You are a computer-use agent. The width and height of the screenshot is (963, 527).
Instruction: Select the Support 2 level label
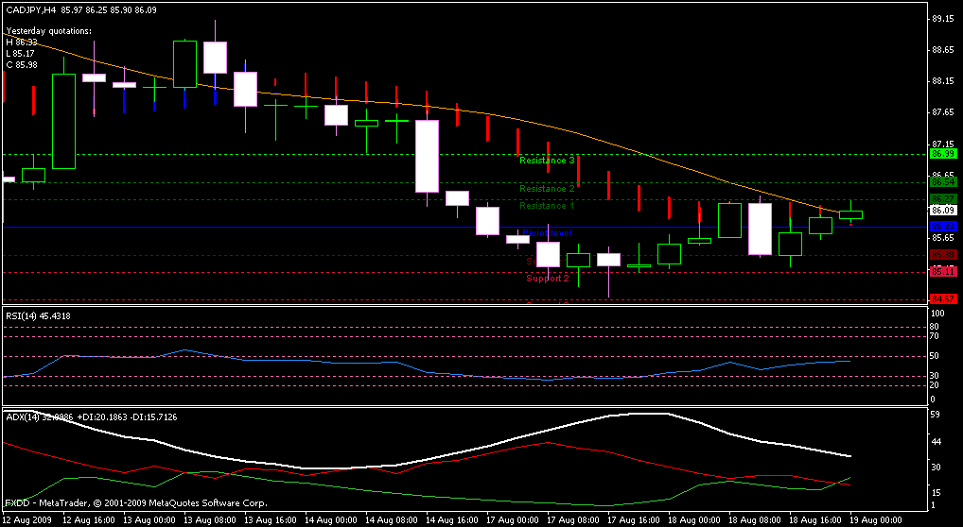tap(548, 279)
